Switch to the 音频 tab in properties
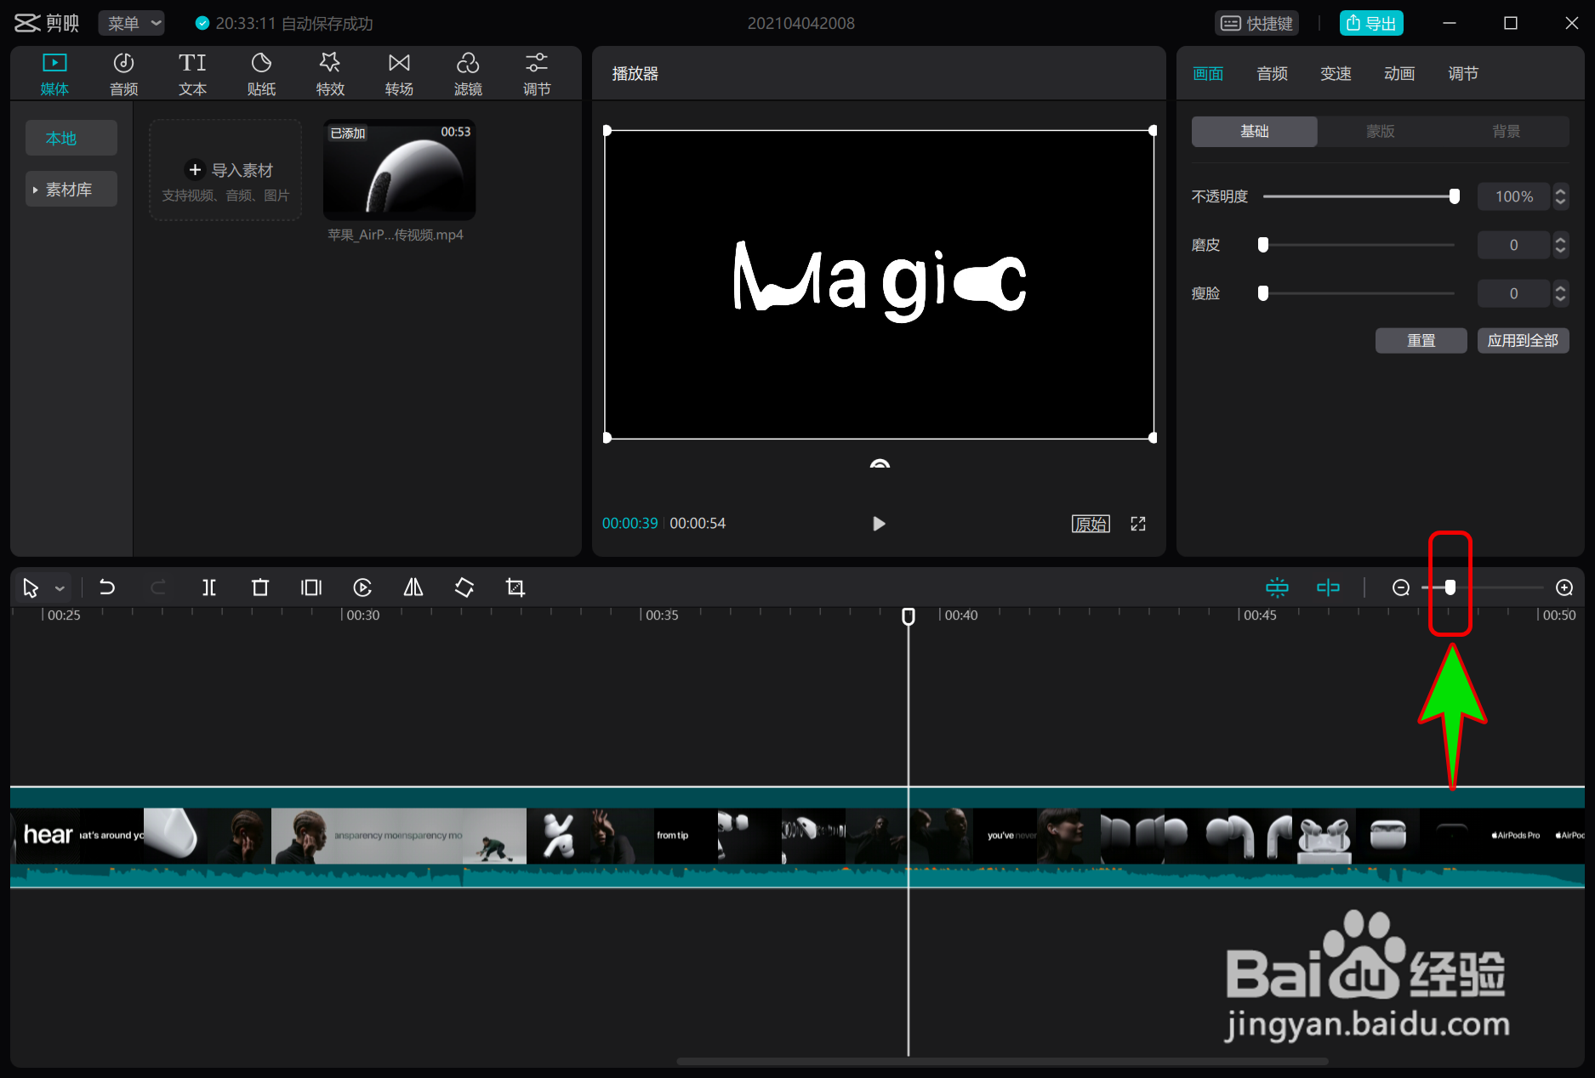 1272,74
